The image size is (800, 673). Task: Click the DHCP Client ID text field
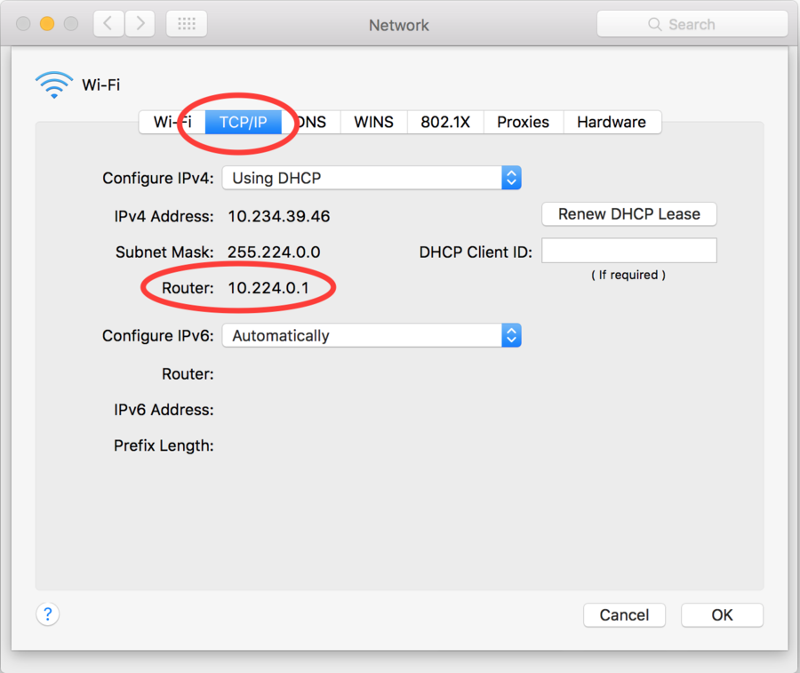click(628, 252)
